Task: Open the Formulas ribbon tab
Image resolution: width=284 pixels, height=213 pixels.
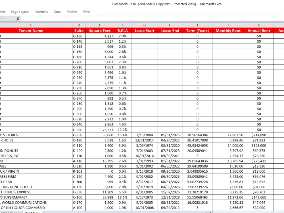Action: pyautogui.click(x=41, y=12)
